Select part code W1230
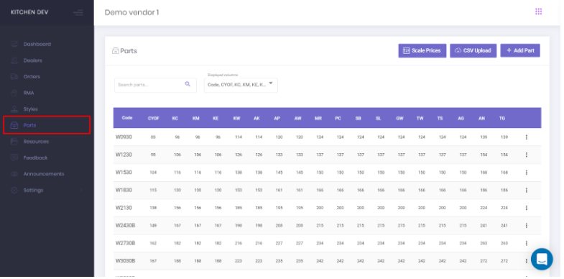This screenshot has height=279, width=564. click(124, 155)
